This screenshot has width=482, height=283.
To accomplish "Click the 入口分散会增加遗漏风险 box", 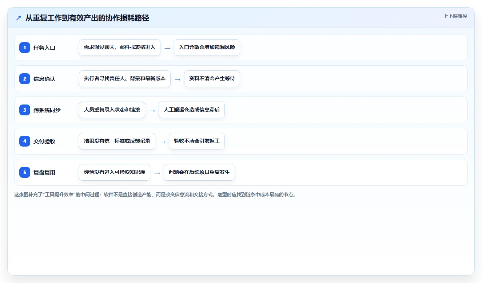I will [207, 48].
